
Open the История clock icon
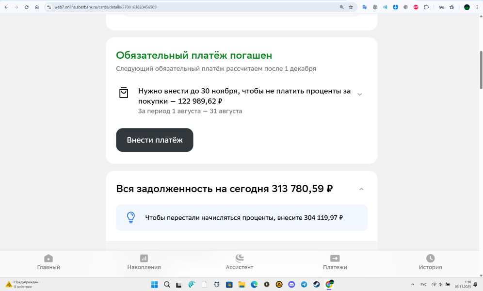431,259
